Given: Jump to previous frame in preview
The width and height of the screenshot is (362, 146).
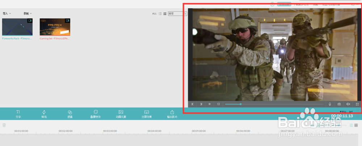Looking at the screenshot, I should [x=193, y=104].
